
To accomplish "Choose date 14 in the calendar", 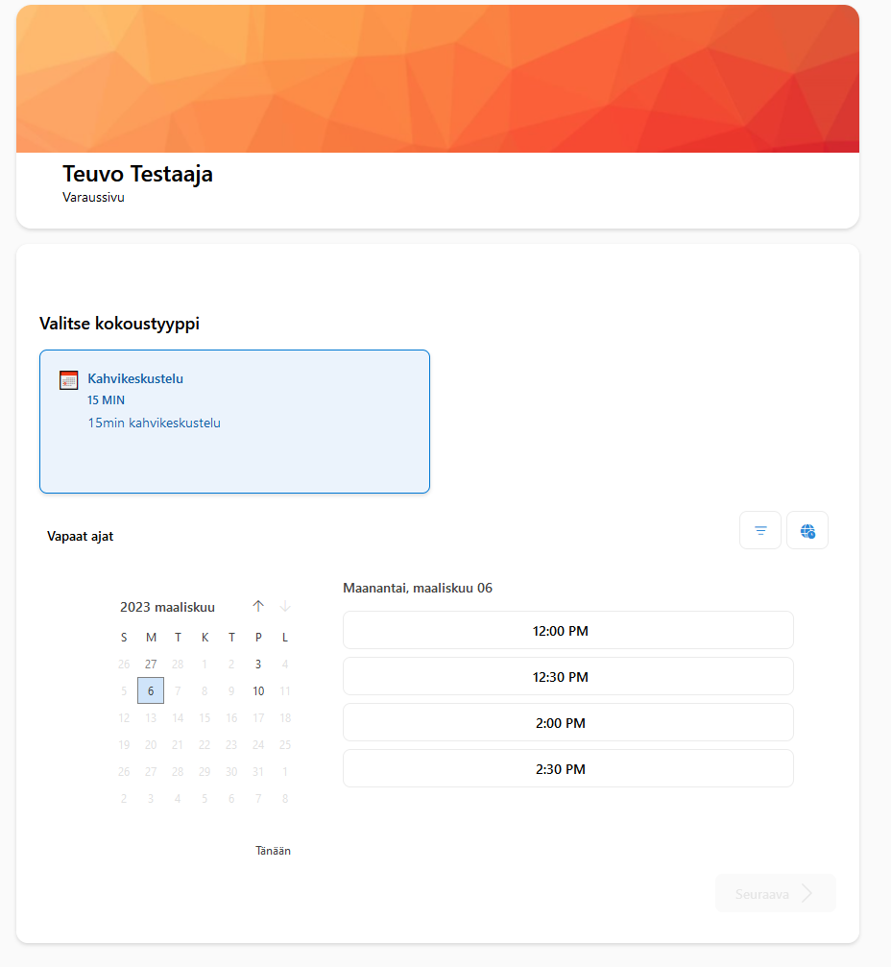I will [x=178, y=718].
